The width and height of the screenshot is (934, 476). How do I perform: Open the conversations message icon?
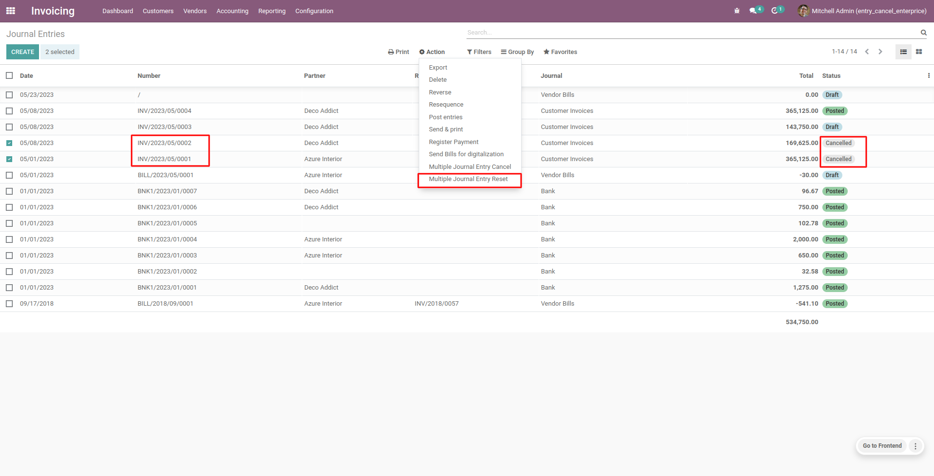[753, 11]
